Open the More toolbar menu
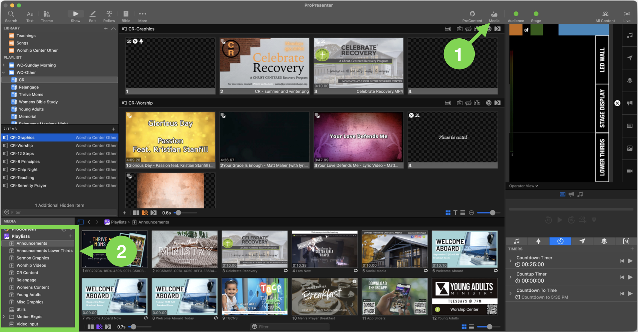The image size is (638, 332). click(x=142, y=16)
